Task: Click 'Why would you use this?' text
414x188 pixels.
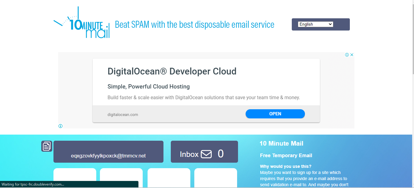Action: pyautogui.click(x=286, y=166)
